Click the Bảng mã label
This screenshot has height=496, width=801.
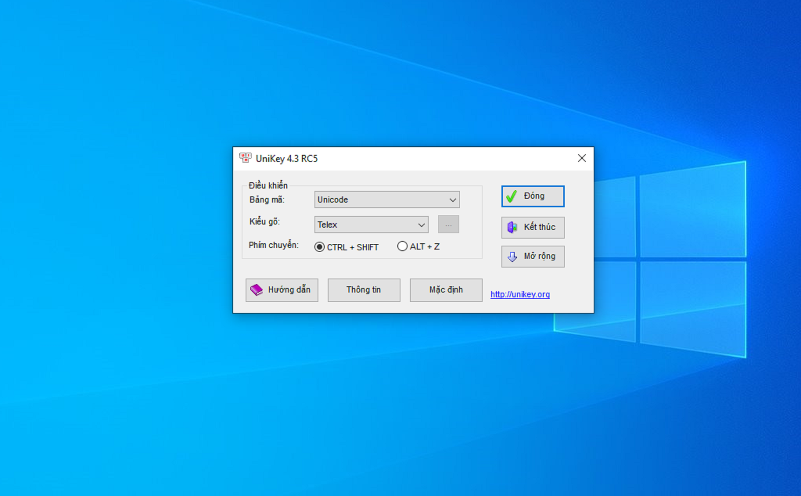click(x=267, y=199)
